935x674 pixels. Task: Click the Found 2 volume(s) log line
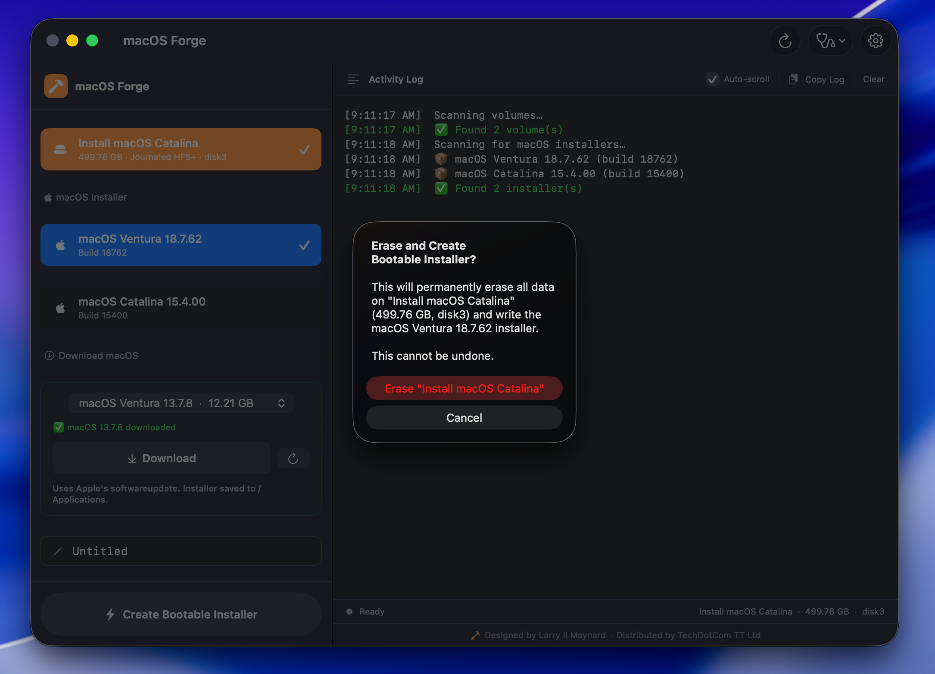click(454, 130)
